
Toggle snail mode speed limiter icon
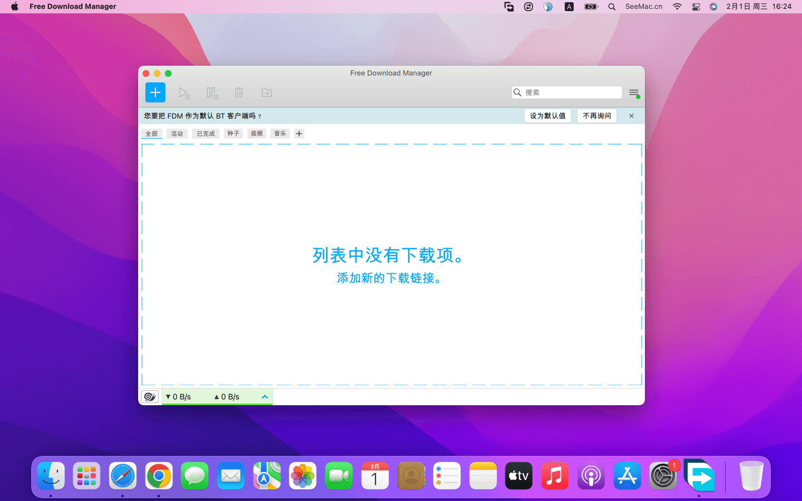pyautogui.click(x=150, y=396)
